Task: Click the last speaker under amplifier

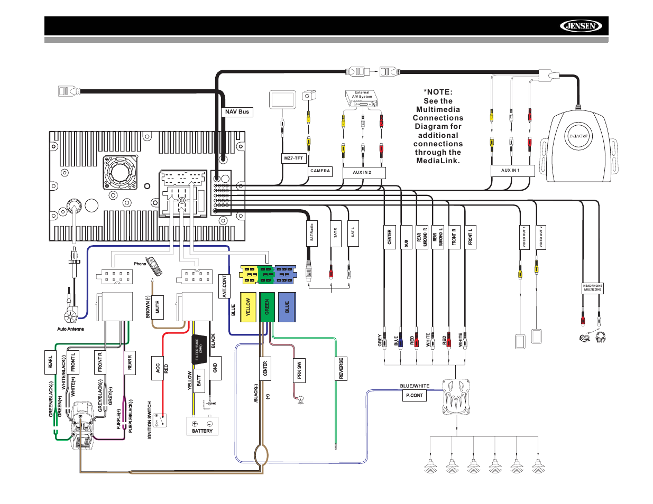Action: click(538, 466)
